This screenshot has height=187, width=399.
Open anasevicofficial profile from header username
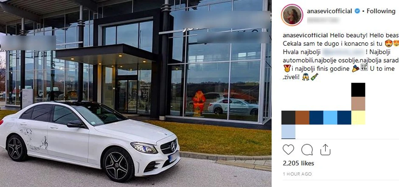click(x=329, y=11)
